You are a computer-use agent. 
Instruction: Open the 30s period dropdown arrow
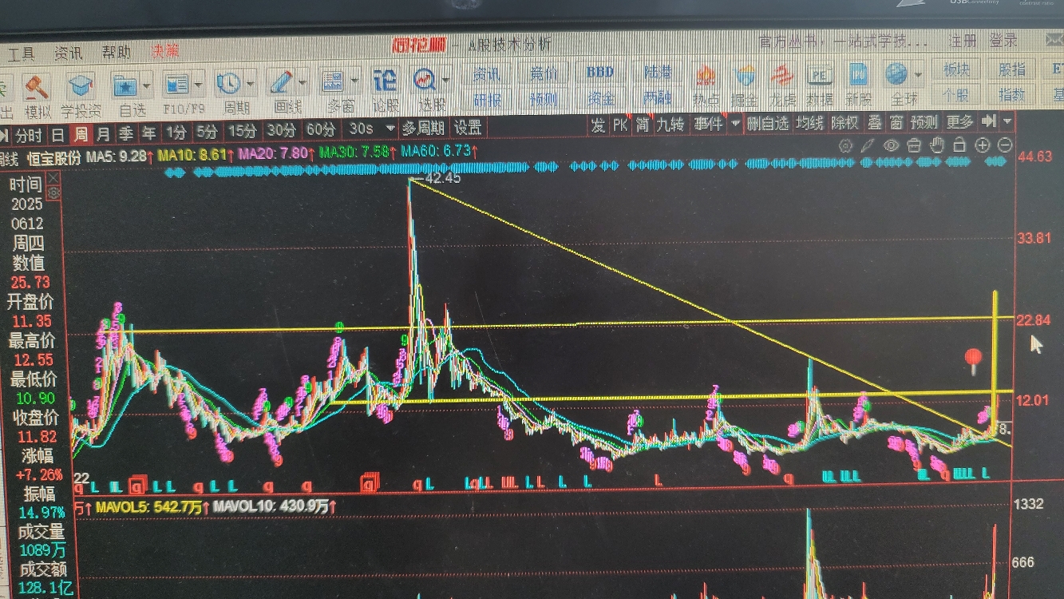coord(390,128)
